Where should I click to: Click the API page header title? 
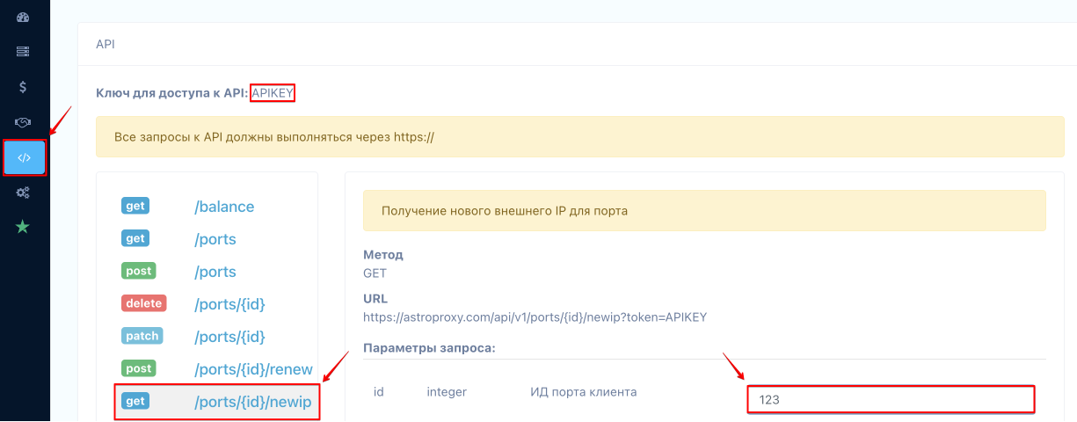pyautogui.click(x=106, y=43)
